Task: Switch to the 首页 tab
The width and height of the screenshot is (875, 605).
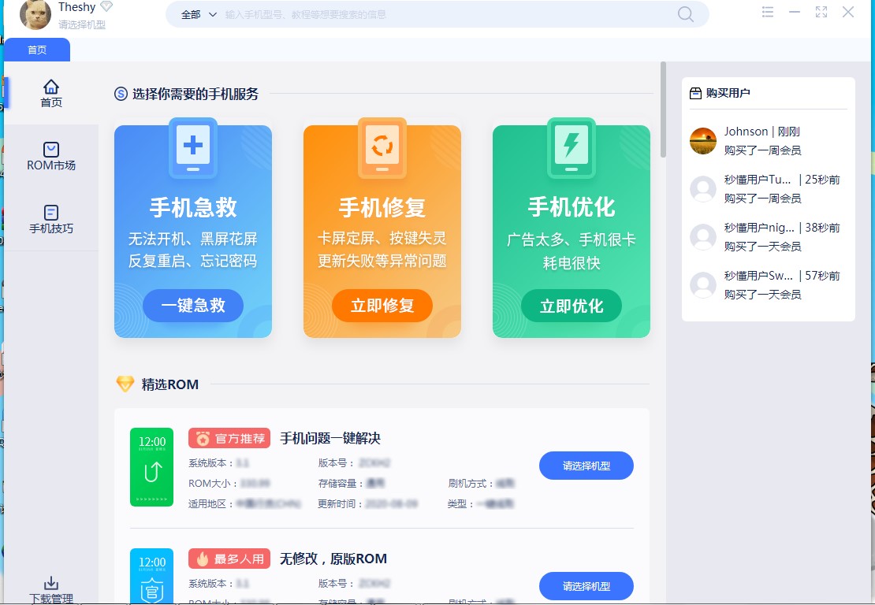Action: [x=36, y=49]
